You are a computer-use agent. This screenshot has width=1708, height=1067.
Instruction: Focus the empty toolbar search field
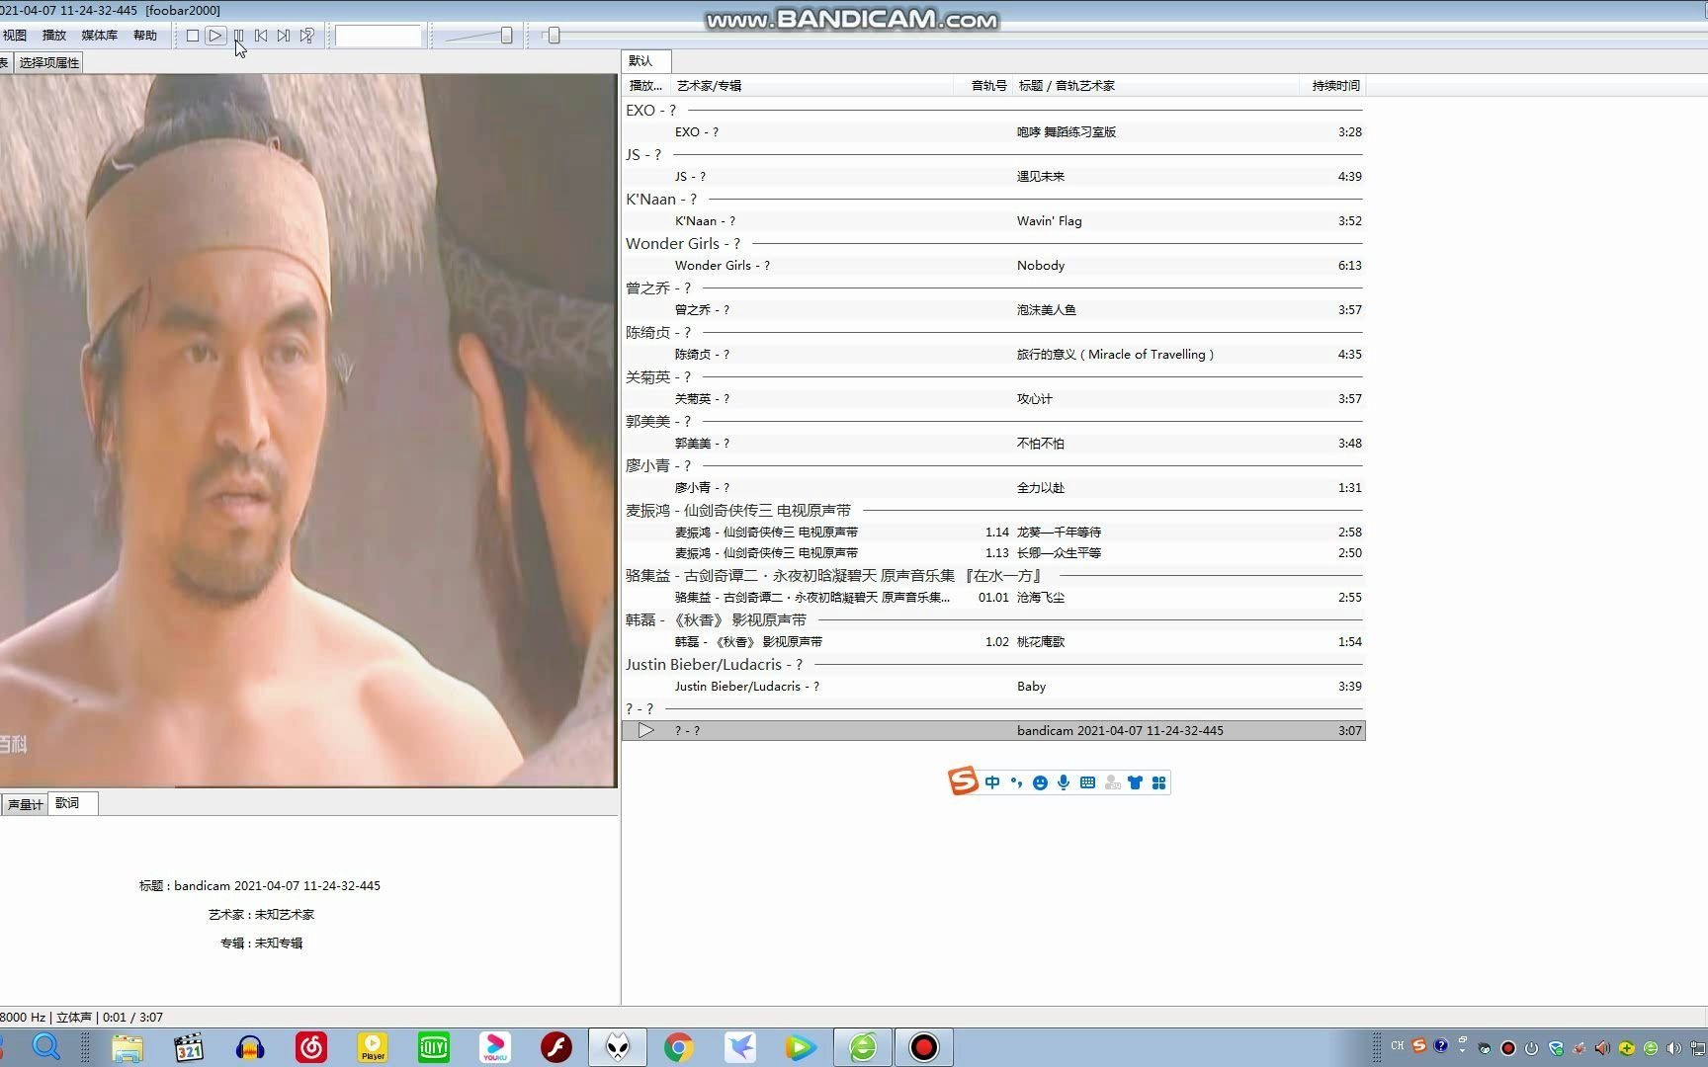coord(379,36)
